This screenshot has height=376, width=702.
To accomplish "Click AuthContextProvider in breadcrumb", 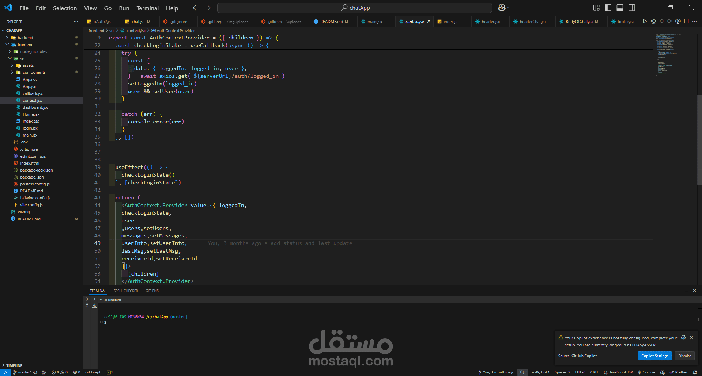I will [175, 31].
